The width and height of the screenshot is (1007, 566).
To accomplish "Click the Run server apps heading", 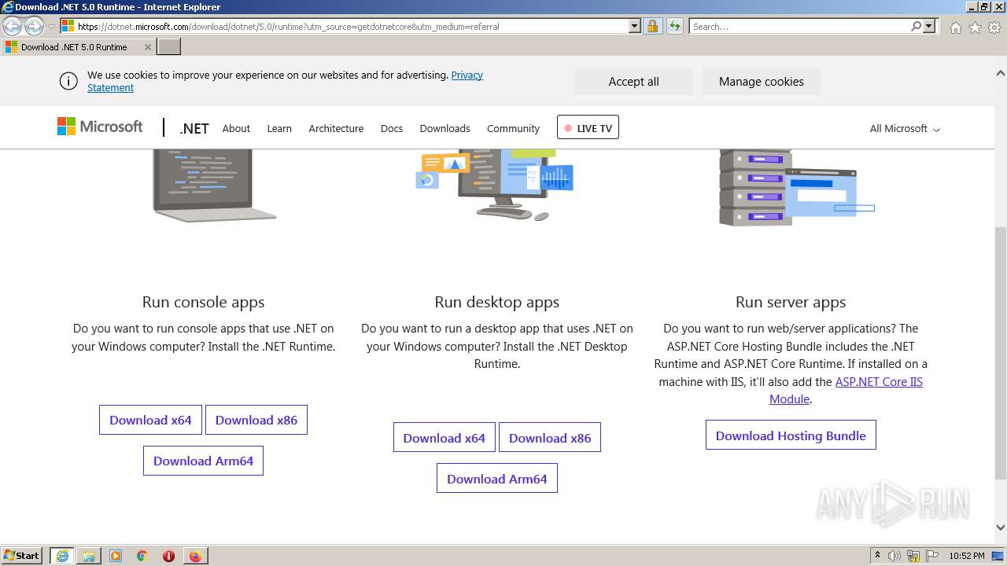I will (791, 302).
